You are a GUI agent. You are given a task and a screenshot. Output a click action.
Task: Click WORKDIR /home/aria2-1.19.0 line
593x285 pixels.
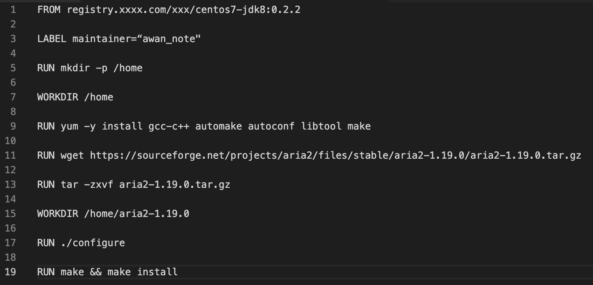113,214
